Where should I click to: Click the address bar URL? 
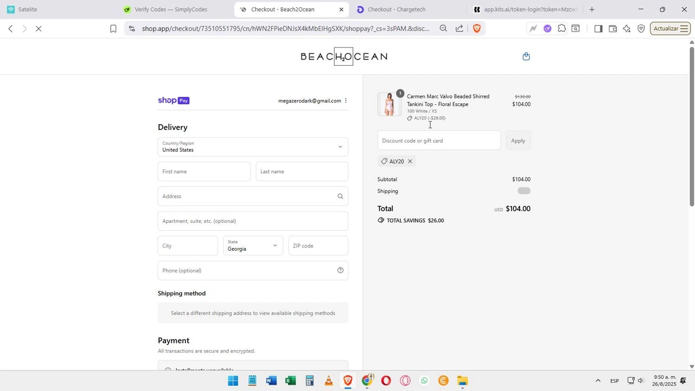coord(286,29)
